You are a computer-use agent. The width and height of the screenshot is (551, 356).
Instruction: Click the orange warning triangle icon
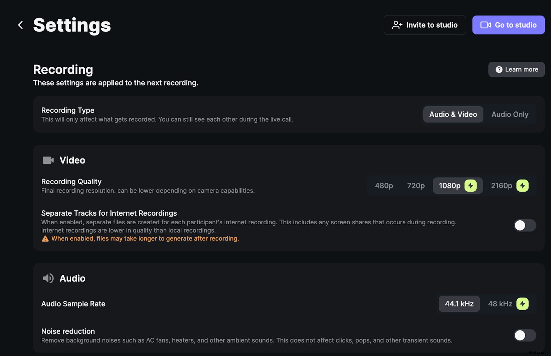[45, 238]
